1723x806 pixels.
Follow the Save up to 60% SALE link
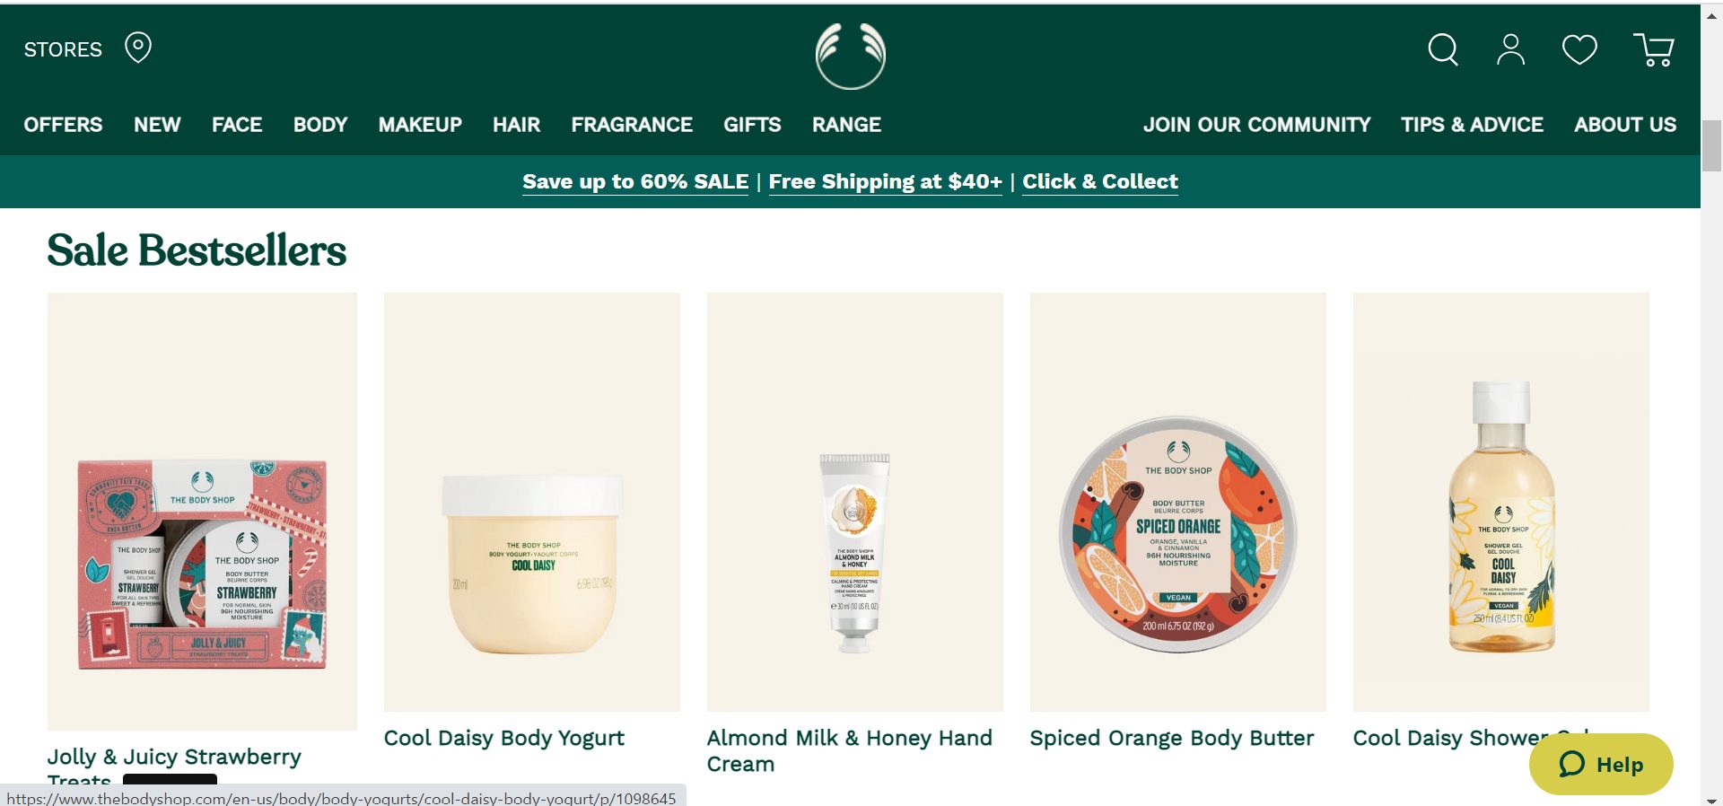pos(635,181)
